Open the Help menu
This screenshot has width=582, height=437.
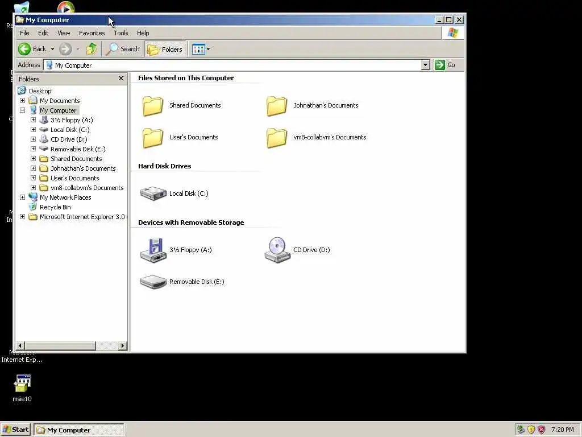click(143, 33)
